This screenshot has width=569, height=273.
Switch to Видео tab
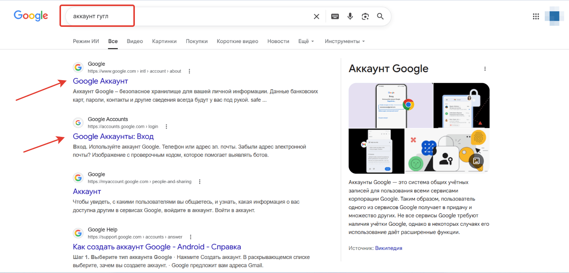pyautogui.click(x=135, y=41)
